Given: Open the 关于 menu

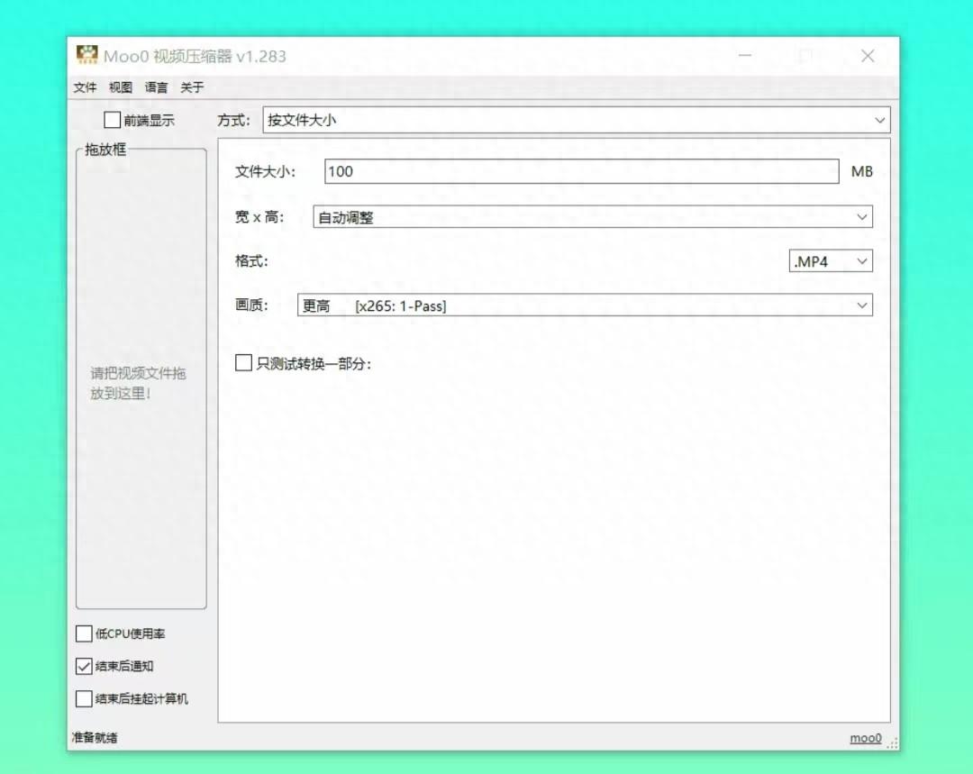Looking at the screenshot, I should [192, 87].
